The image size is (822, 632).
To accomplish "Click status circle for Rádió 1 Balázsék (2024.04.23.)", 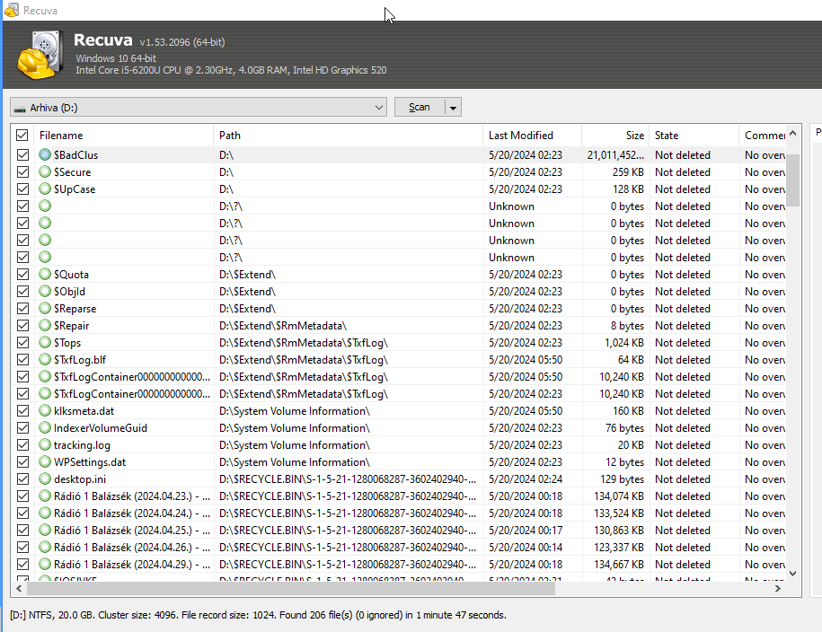I will [45, 496].
